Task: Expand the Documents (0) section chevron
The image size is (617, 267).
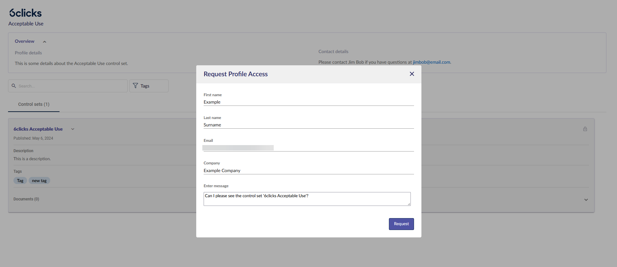Action: click(586, 200)
